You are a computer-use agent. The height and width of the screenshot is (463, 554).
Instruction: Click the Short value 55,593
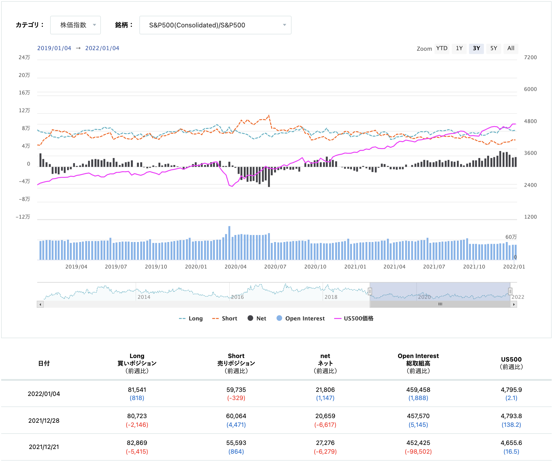(236, 443)
